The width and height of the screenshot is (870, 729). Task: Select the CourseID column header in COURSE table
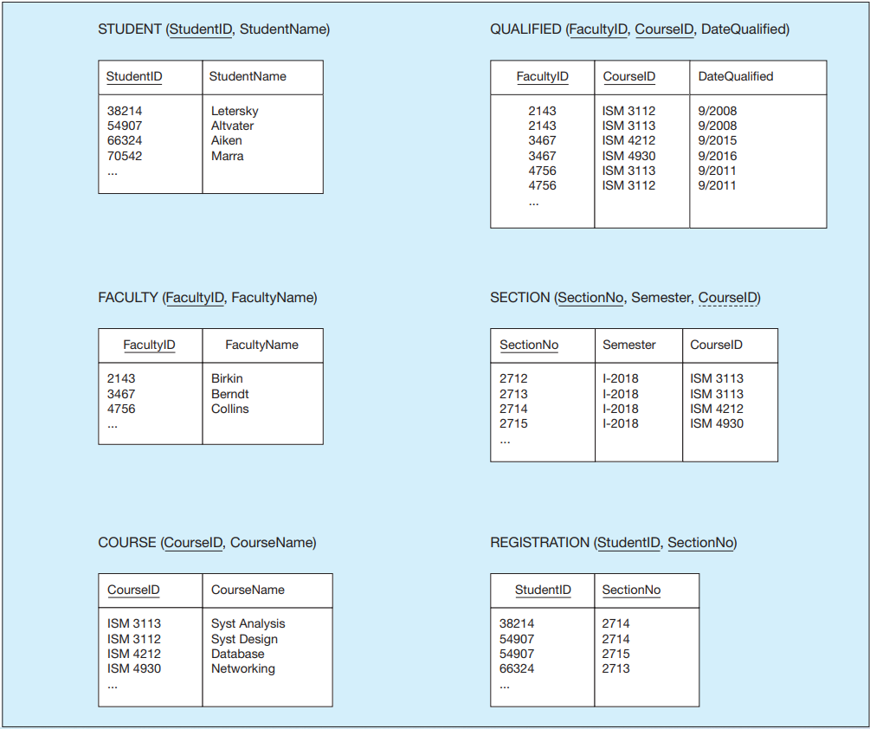coord(151,590)
